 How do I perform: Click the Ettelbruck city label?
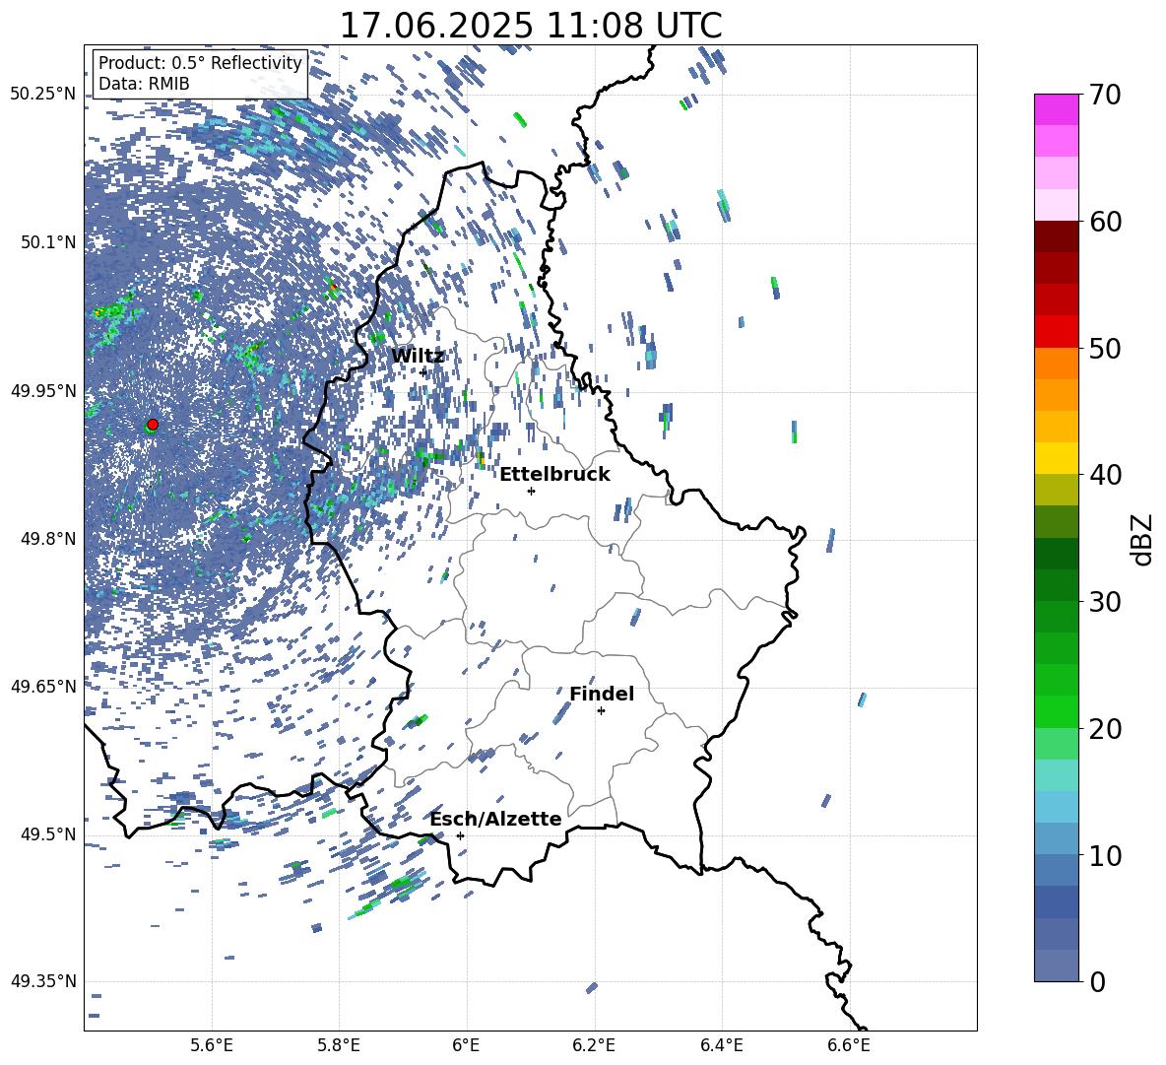554,475
